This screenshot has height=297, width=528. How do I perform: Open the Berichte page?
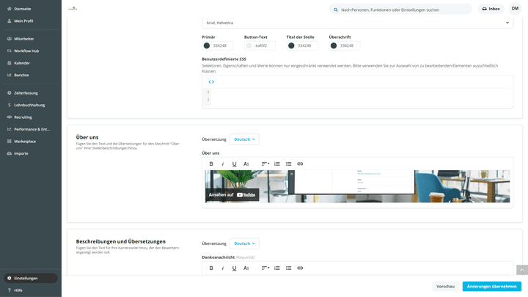21,75
